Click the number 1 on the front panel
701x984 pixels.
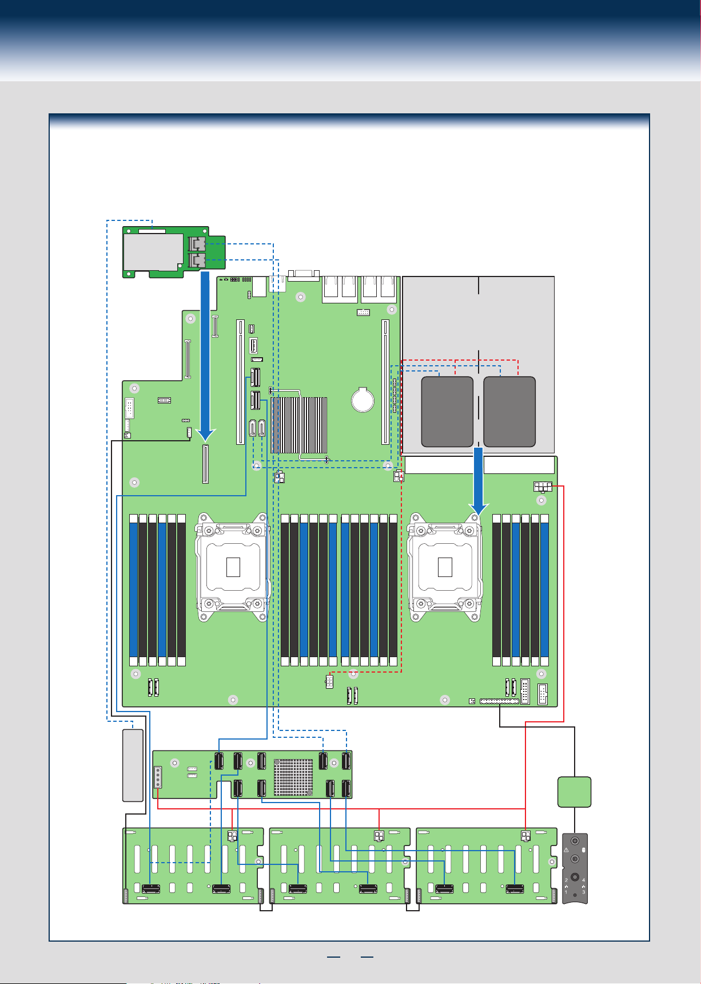point(566,892)
